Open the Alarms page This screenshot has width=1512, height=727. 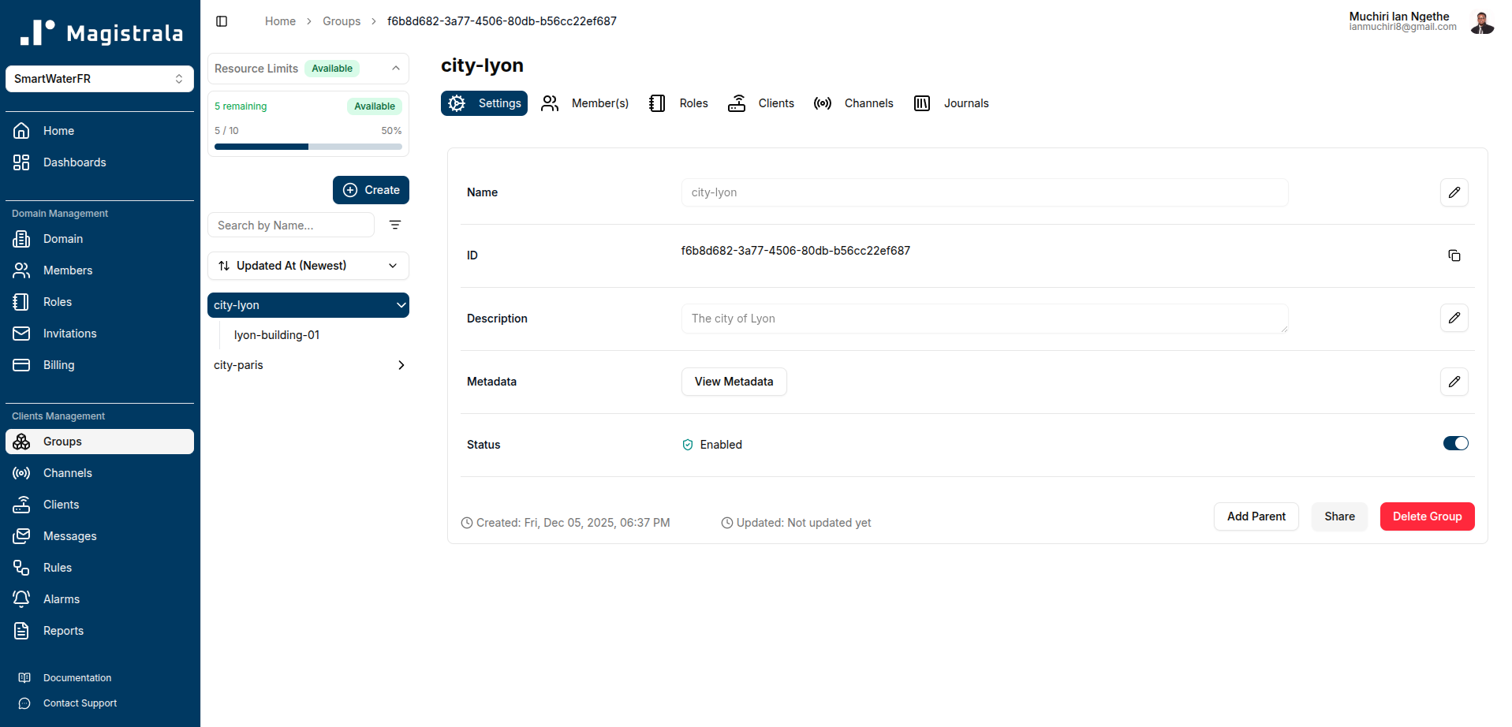tap(60, 598)
